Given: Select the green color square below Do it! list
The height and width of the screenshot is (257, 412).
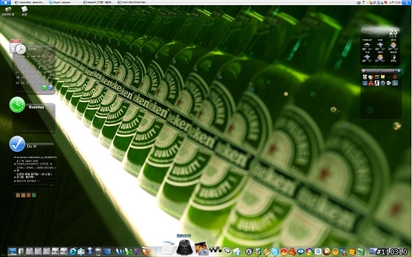Looking at the screenshot, I should (x=34, y=195).
